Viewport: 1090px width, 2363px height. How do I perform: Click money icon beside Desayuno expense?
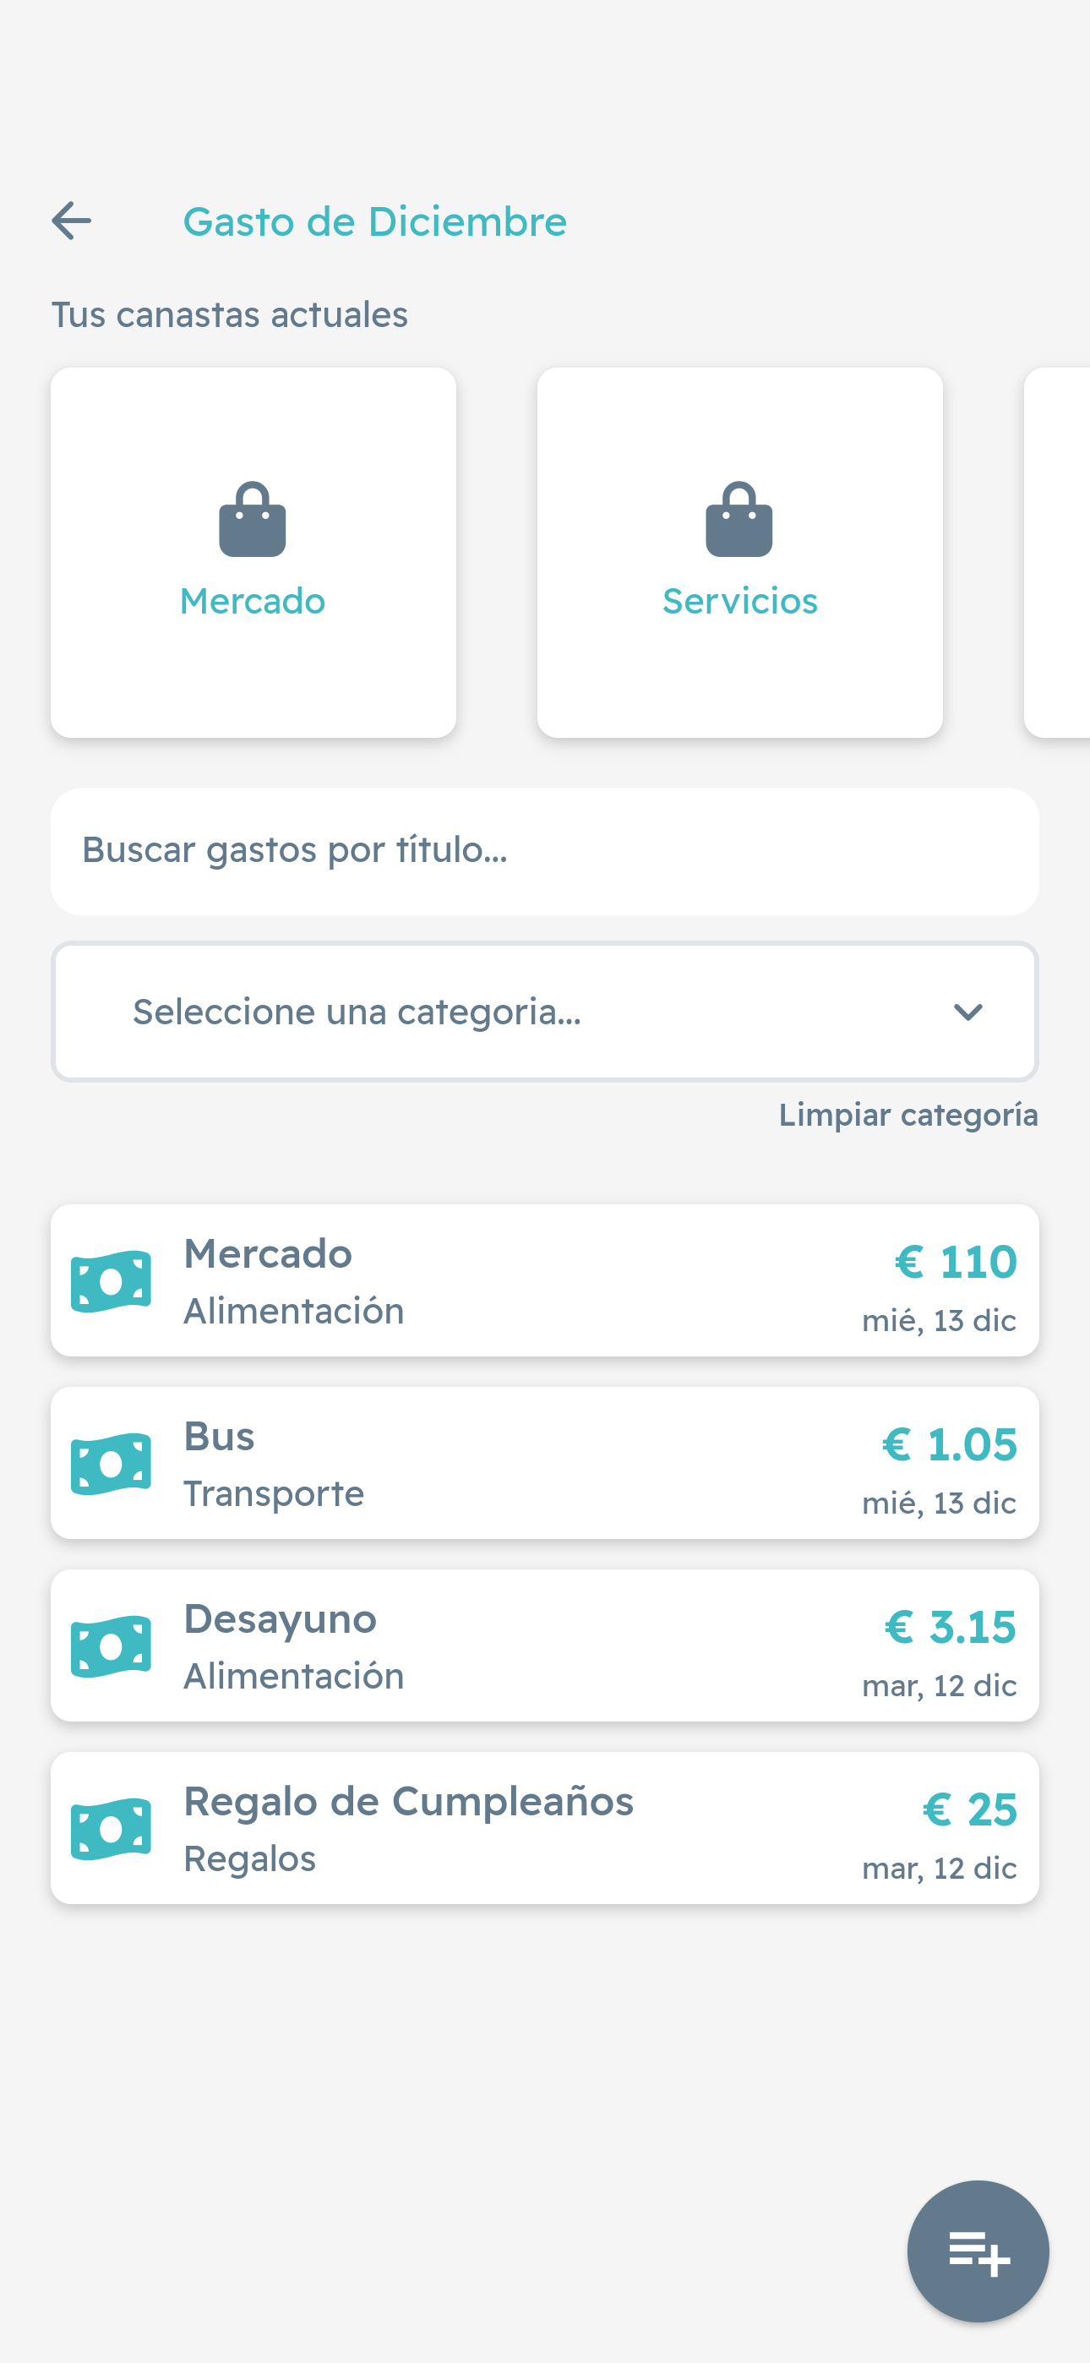[111, 1645]
